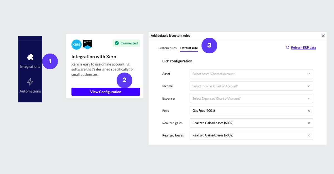The height and width of the screenshot is (174, 334).
Task: Click the Add default & custom rules title
Action: point(170,36)
